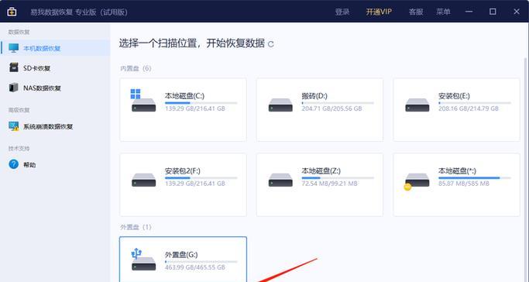Image resolution: width=529 pixels, height=282 pixels.
Task: Click the disk icon with yellow badge
Action: click(x=417, y=181)
